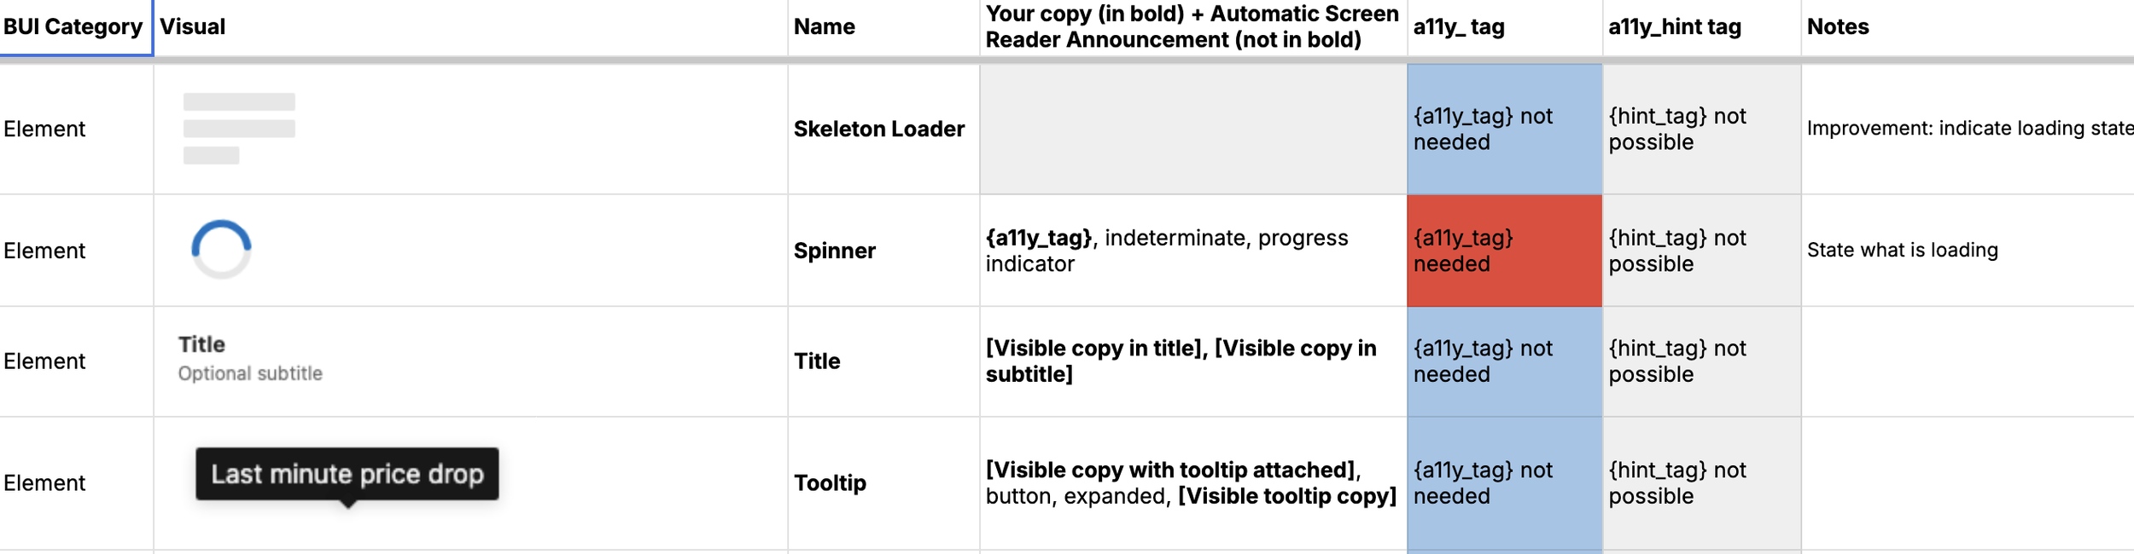This screenshot has height=554, width=2134.
Task: Select the 'BUI Category' header cell
Action: (x=73, y=27)
